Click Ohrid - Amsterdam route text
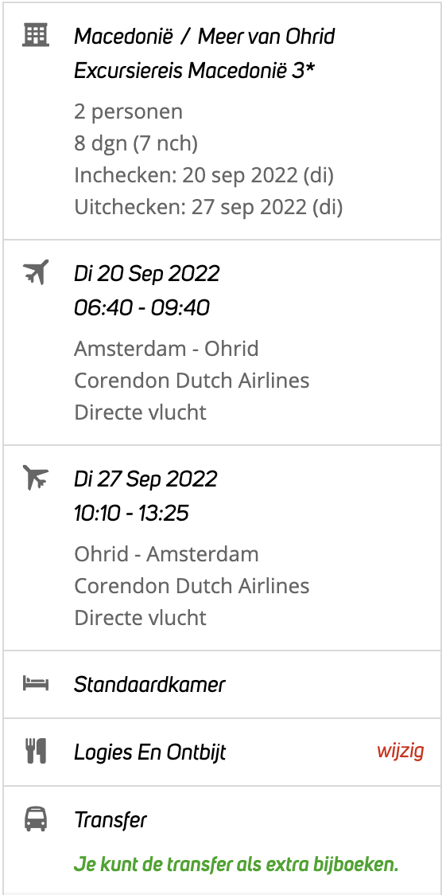 [x=166, y=553]
